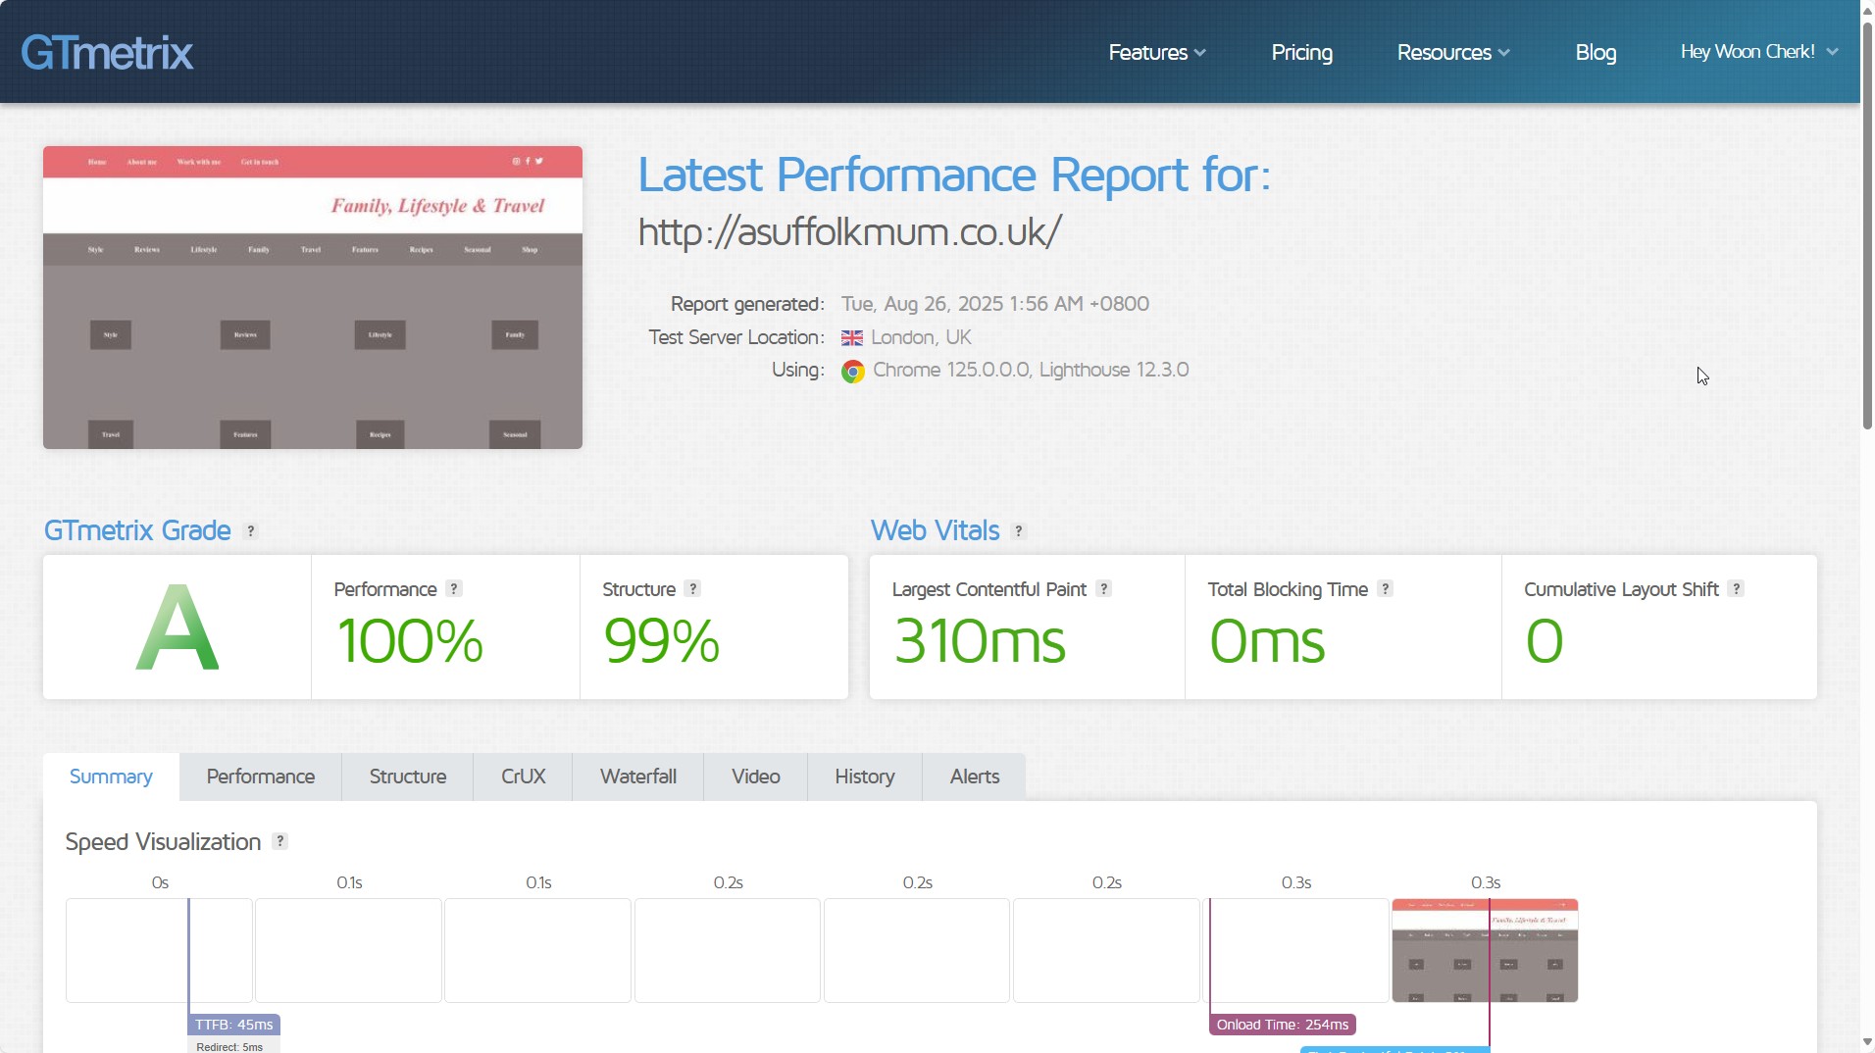The width and height of the screenshot is (1875, 1053).
Task: Open help icon next to Performance score
Action: (453, 588)
